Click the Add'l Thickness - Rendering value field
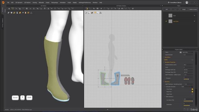Screen dimensions: 199x112 click(x=189, y=84)
